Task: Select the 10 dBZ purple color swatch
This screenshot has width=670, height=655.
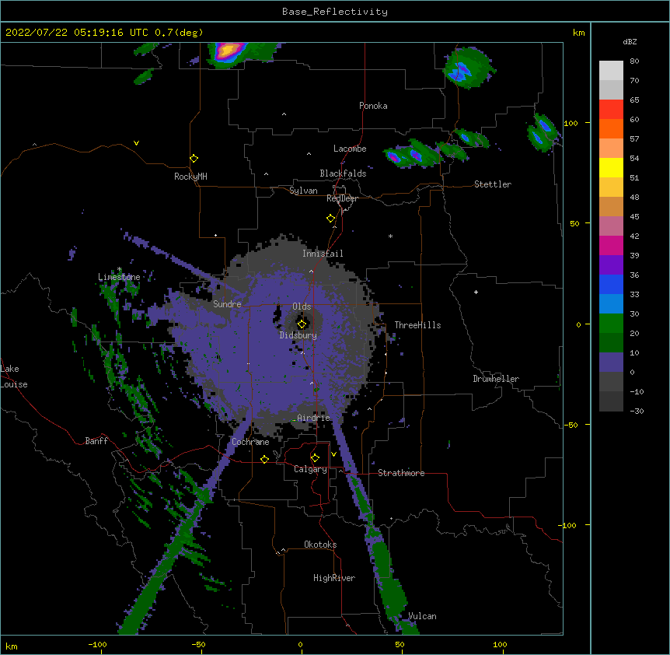Action: click(611, 363)
